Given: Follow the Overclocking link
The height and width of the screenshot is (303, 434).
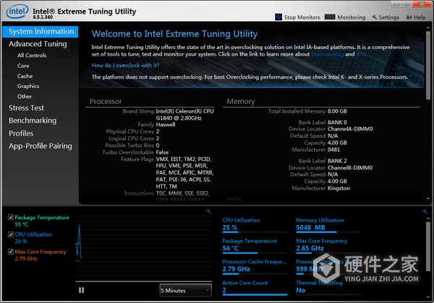Looking at the screenshot, I should (x=327, y=54).
